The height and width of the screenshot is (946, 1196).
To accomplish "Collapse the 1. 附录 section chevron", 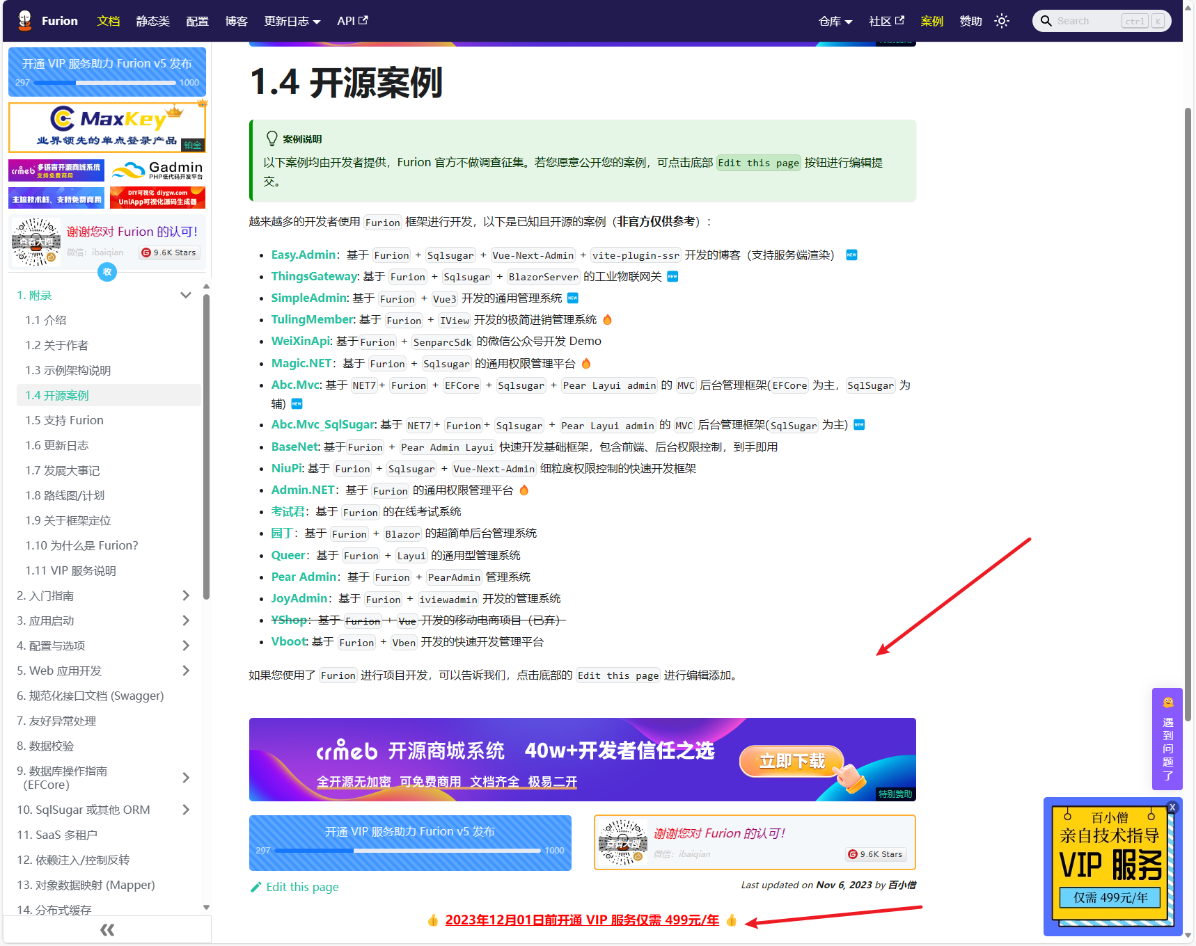I will (186, 295).
